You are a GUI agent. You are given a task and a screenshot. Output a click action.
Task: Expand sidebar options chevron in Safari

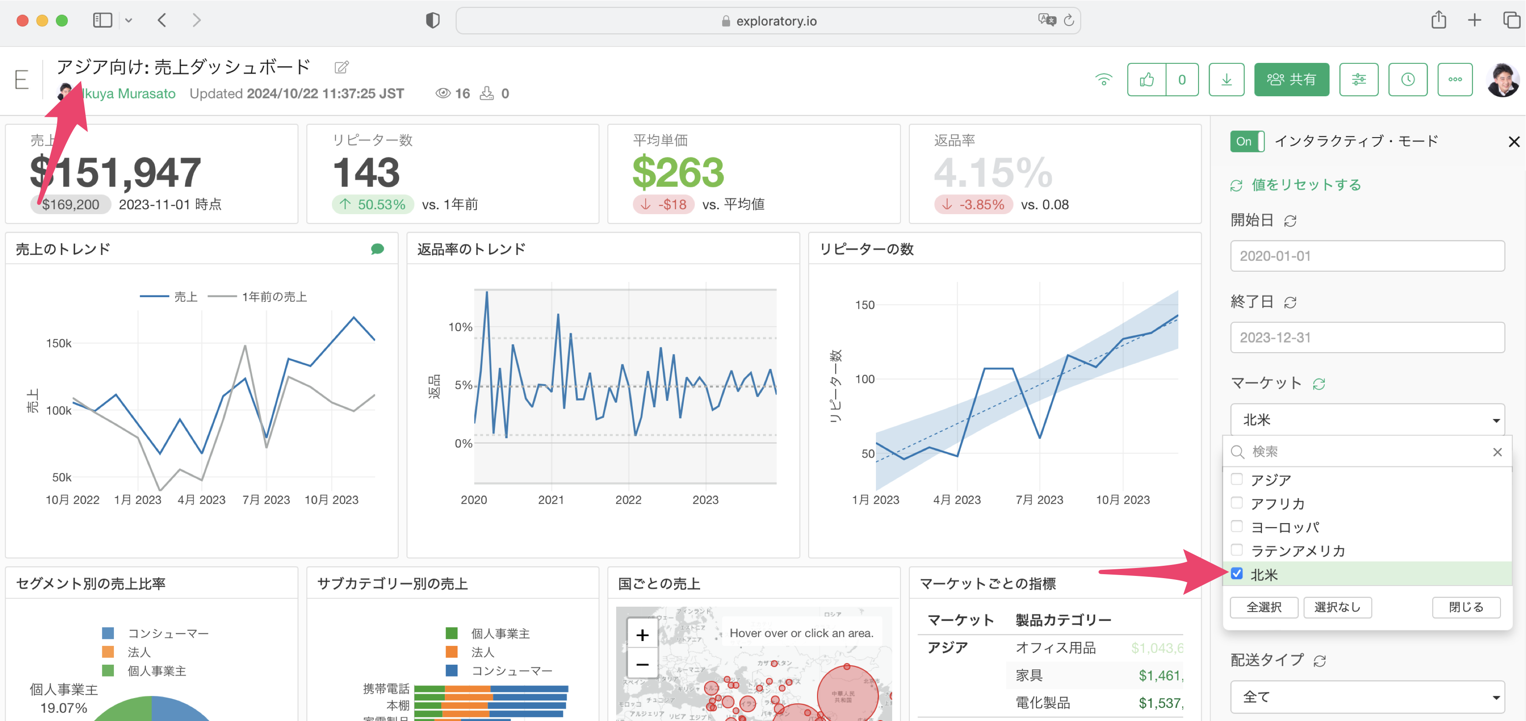(x=128, y=21)
